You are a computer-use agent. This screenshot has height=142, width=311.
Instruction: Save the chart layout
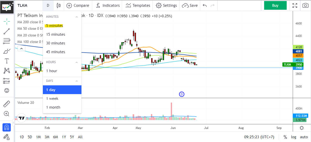coord(190,5)
